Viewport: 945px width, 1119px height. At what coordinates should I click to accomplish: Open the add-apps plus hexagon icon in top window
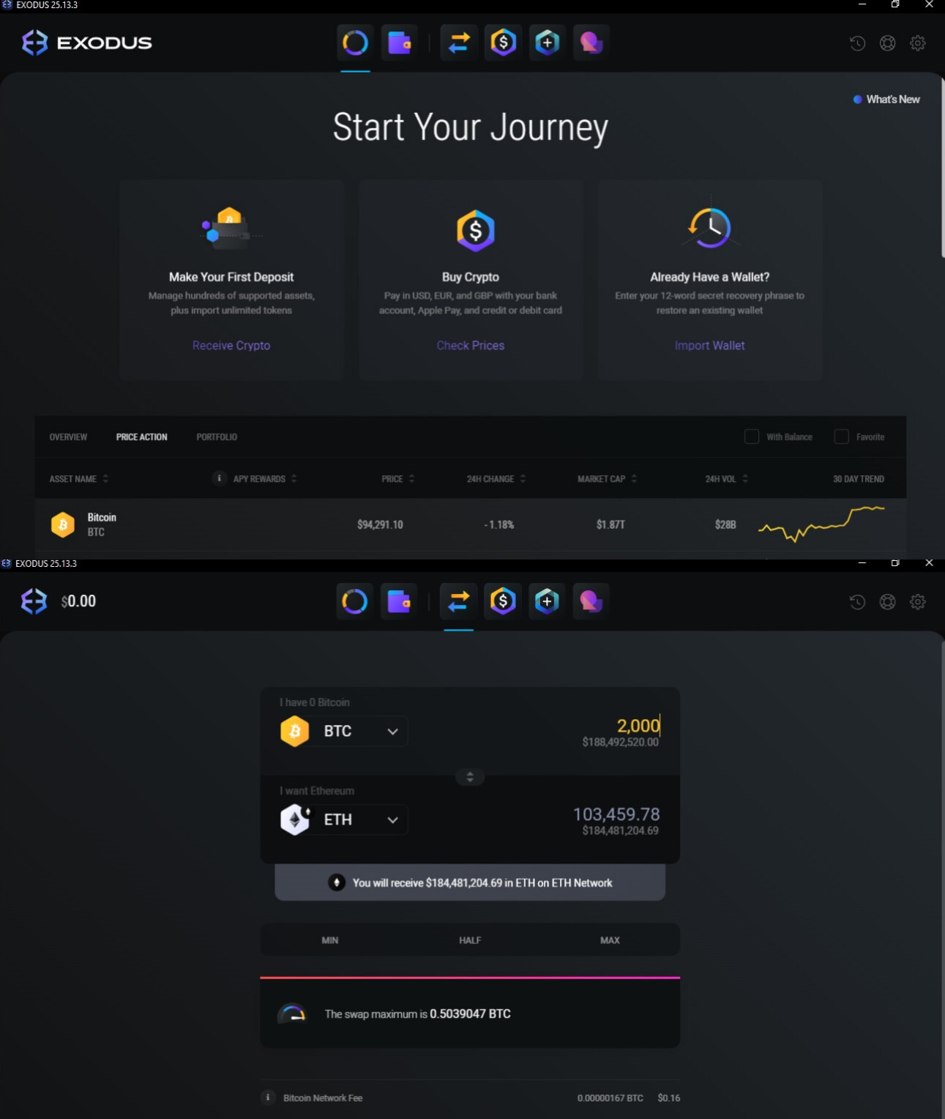547,42
